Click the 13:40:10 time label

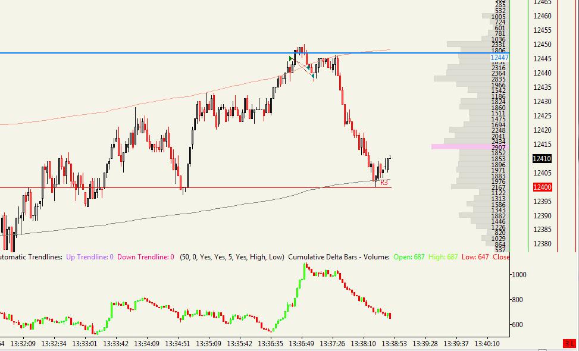tap(488, 344)
